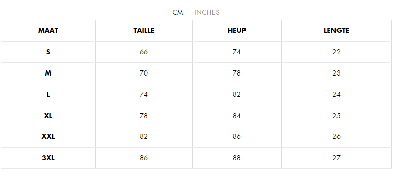Click the taille value 66 for size S
The height and width of the screenshot is (184, 398).
[144, 52]
